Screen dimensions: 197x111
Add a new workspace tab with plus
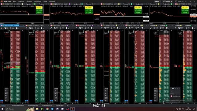click(68, 105)
